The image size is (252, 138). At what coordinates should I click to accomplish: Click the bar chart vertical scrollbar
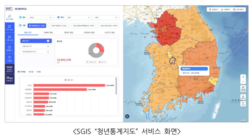coord(116,86)
